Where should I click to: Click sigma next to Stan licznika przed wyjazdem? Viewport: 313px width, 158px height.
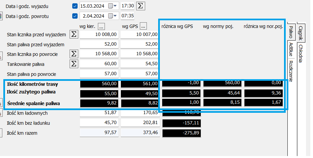[74, 35]
